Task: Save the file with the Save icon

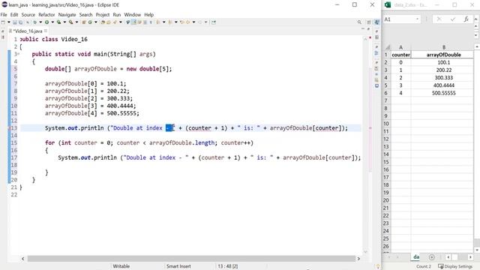Action: (14, 22)
